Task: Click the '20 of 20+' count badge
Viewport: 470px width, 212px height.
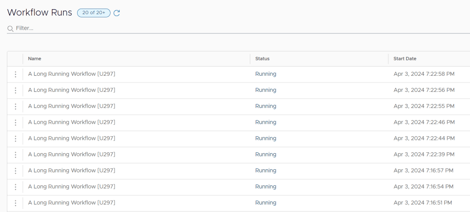Action: [94, 13]
